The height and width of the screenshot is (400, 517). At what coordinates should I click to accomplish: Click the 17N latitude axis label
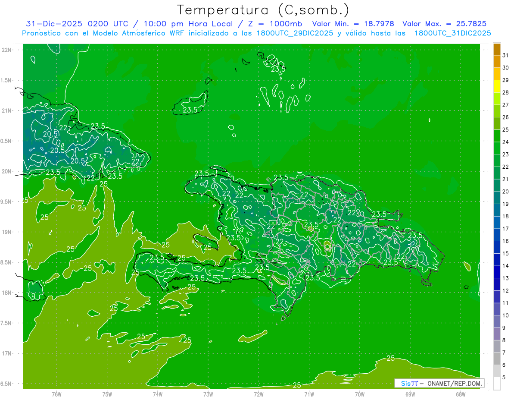coord(6,353)
